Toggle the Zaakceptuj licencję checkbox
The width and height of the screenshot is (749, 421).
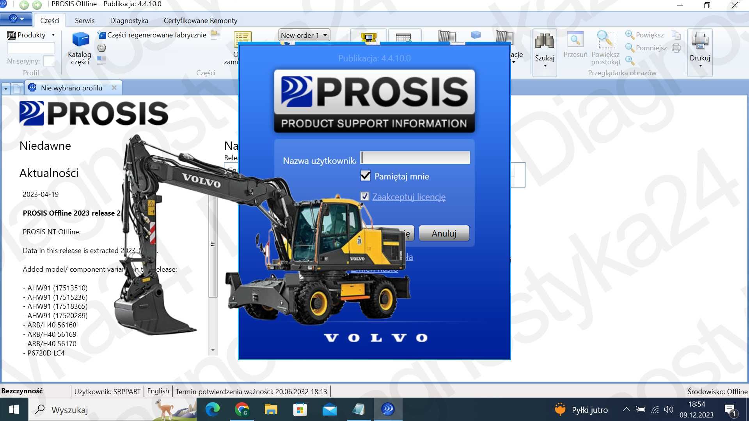click(364, 196)
